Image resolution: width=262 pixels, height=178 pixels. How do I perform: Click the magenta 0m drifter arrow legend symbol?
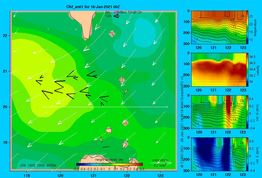coord(116,12)
